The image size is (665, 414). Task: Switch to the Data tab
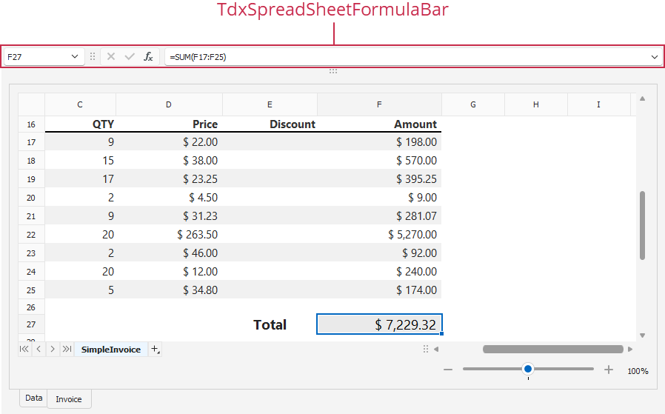pyautogui.click(x=34, y=398)
